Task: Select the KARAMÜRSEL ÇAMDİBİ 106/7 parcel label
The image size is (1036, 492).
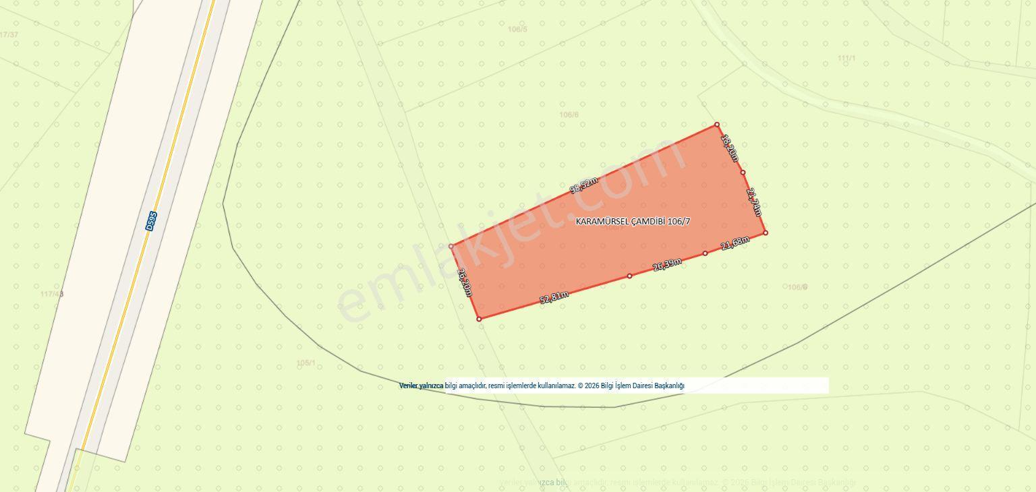Action: pos(633,221)
